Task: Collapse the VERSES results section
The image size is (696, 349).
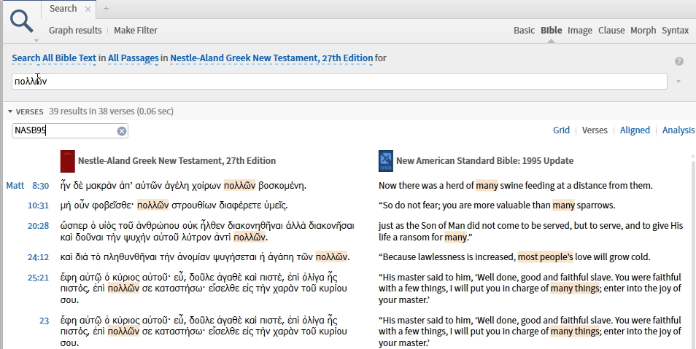Action: (10, 111)
